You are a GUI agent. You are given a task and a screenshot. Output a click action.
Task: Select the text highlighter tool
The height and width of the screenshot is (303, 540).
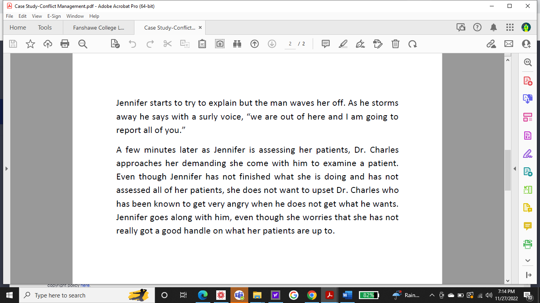(343, 44)
